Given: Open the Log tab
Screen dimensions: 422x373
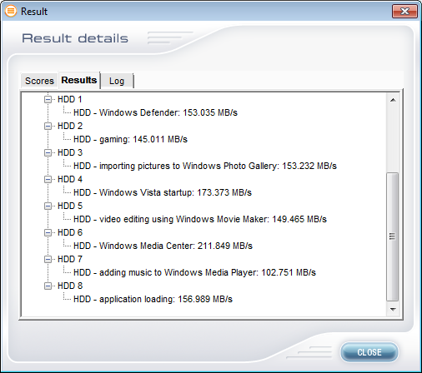Looking at the screenshot, I should pyautogui.click(x=117, y=81).
